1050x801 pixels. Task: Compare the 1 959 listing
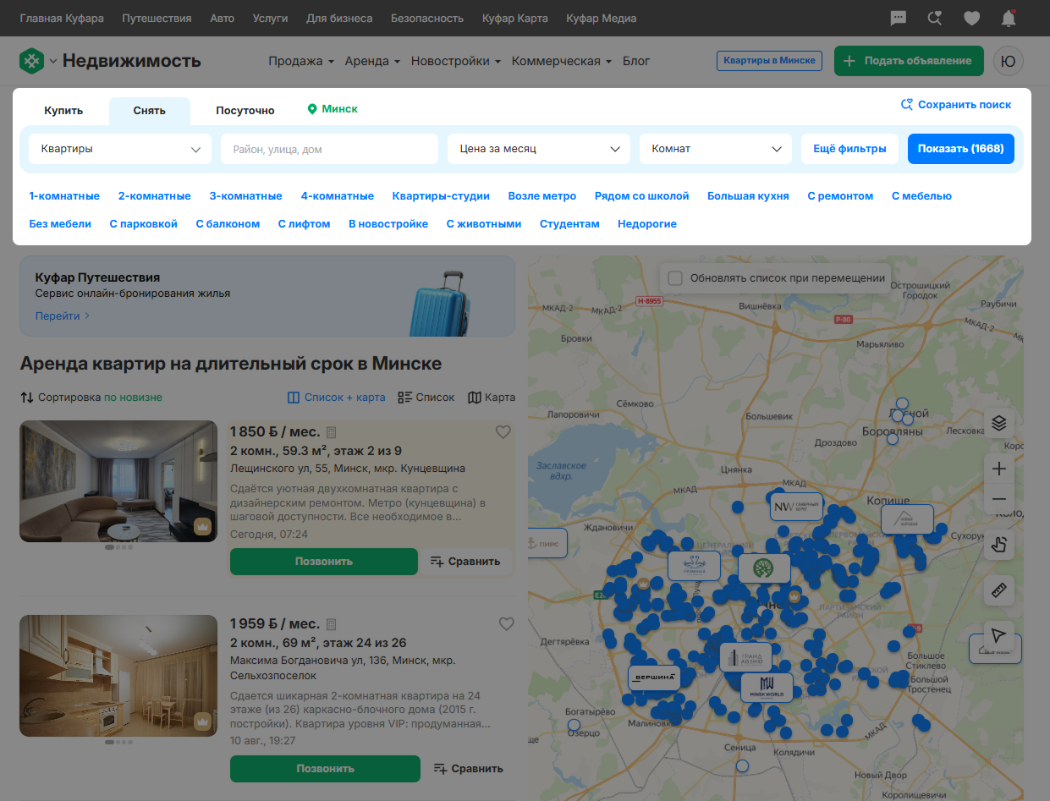pyautogui.click(x=468, y=769)
